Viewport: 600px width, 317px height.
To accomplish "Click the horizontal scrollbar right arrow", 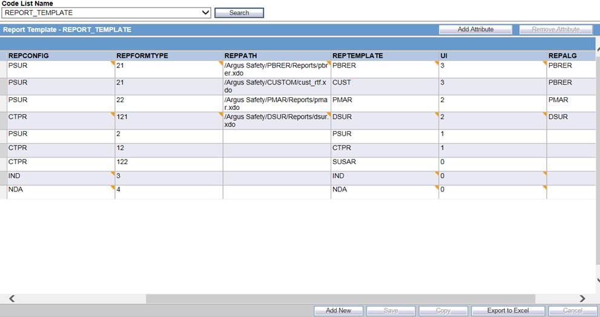I will [x=582, y=299].
